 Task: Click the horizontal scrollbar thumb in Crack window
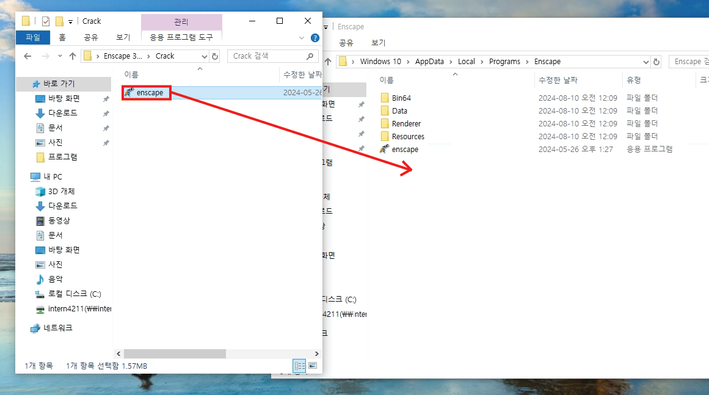click(175, 354)
